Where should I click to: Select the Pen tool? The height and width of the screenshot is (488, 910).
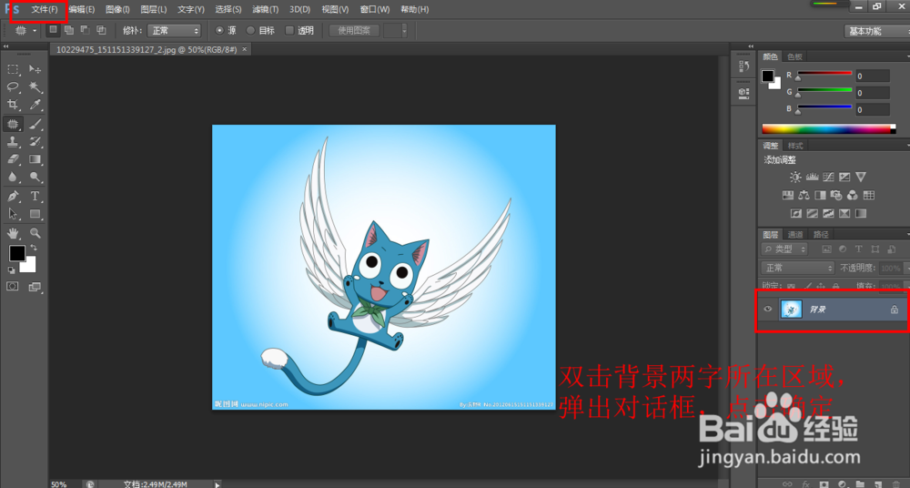pyautogui.click(x=13, y=197)
